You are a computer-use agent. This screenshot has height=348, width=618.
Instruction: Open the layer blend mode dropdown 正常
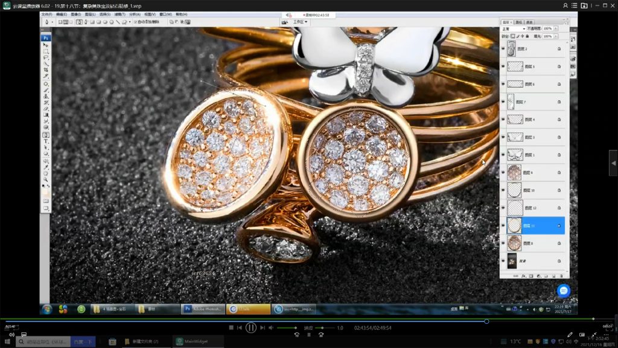click(513, 28)
